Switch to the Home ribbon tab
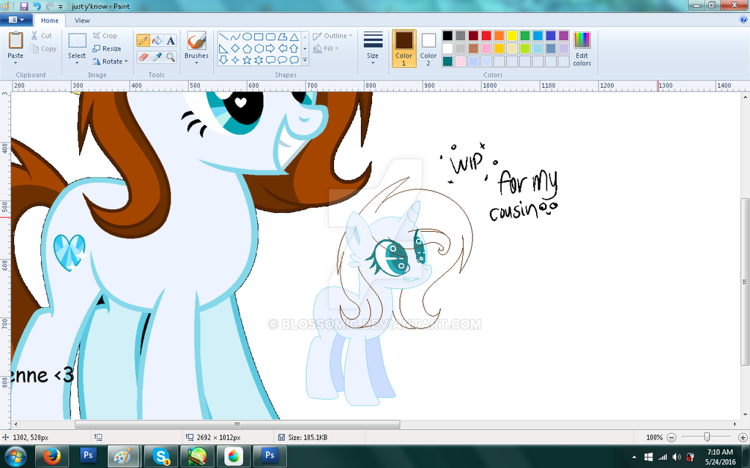 coord(50,20)
